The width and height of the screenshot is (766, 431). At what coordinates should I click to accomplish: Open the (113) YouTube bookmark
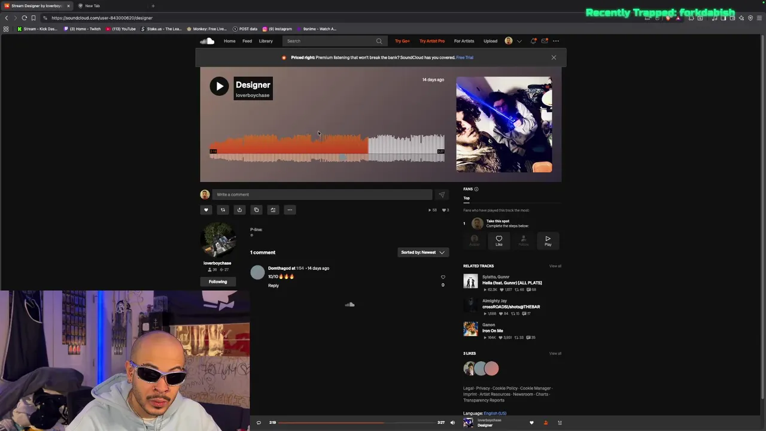click(121, 29)
